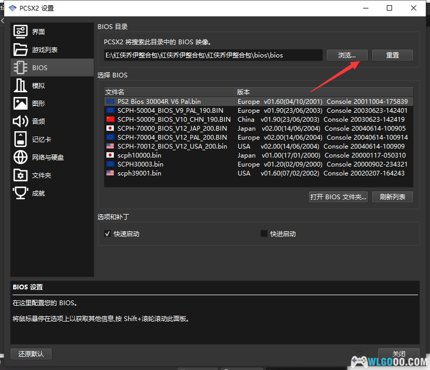Select the 游戏列表 folder icon in sidebar

tap(20, 50)
